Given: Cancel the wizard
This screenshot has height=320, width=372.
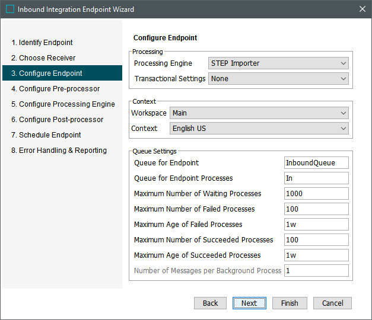Looking at the screenshot, I should (x=332, y=303).
